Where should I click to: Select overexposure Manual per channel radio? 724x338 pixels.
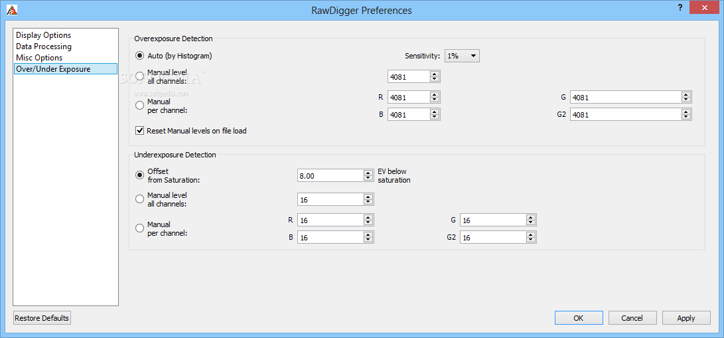[x=140, y=106]
